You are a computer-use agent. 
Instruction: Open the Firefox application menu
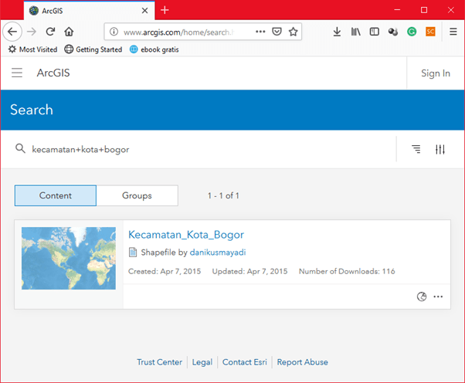coord(453,32)
